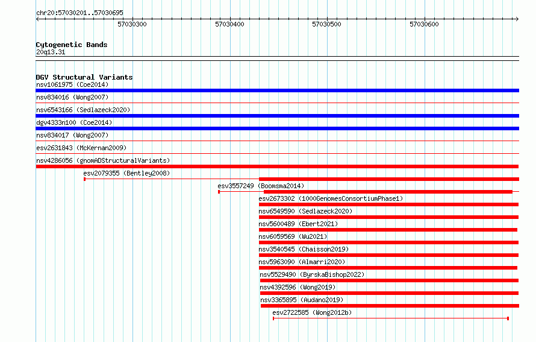Select the red bar under nsv3540545

click(388, 255)
